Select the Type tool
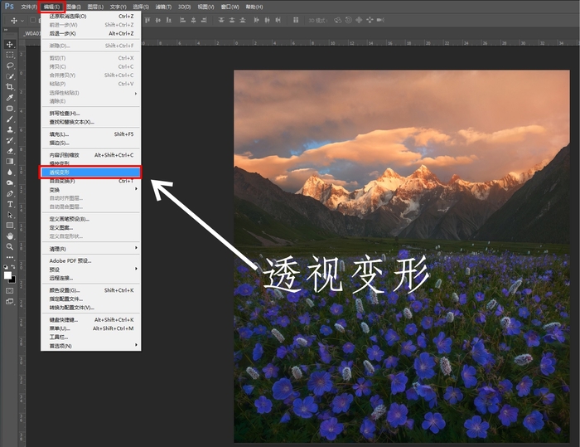The height and width of the screenshot is (447, 580). pos(10,204)
